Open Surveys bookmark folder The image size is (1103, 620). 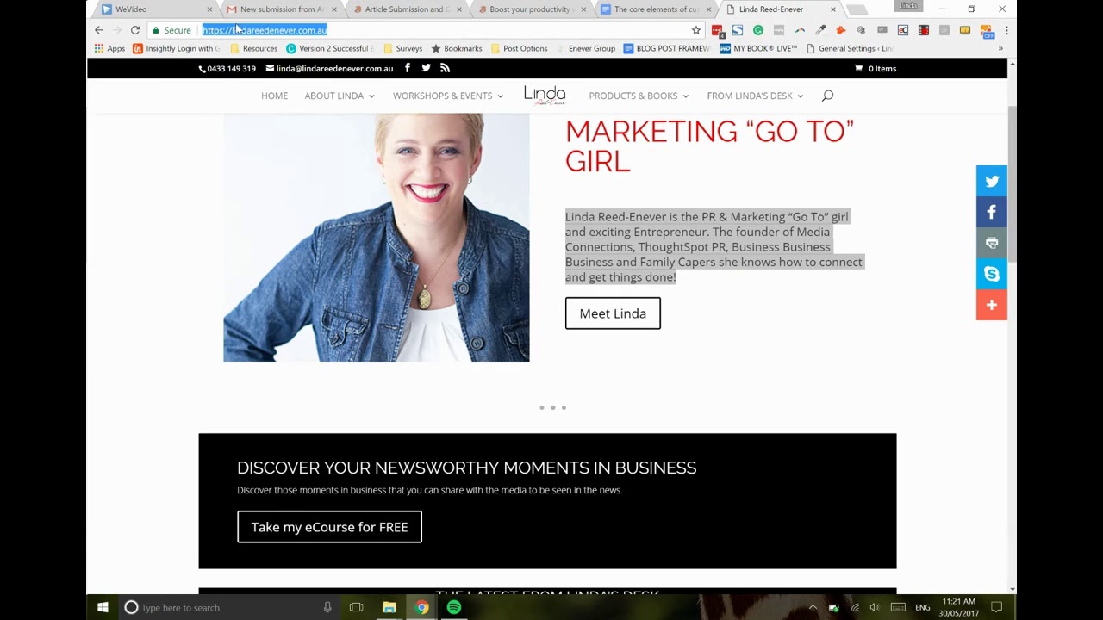pos(402,48)
